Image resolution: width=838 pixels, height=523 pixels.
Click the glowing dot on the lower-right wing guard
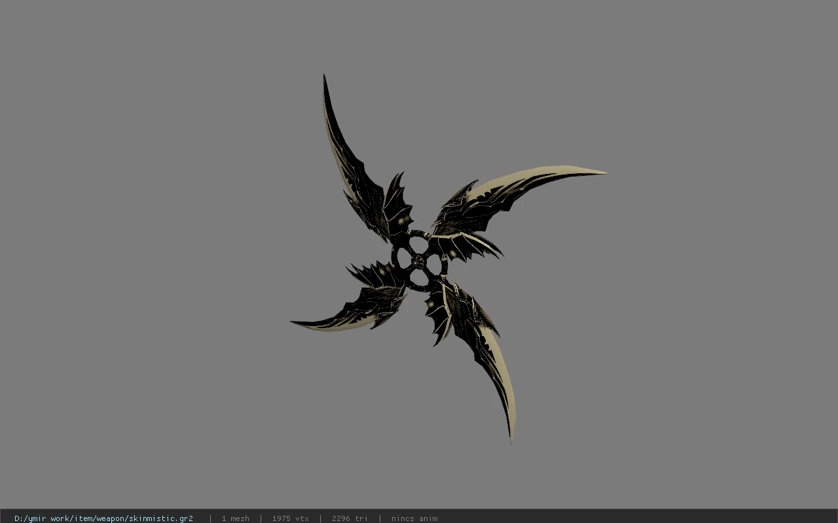coord(430,304)
